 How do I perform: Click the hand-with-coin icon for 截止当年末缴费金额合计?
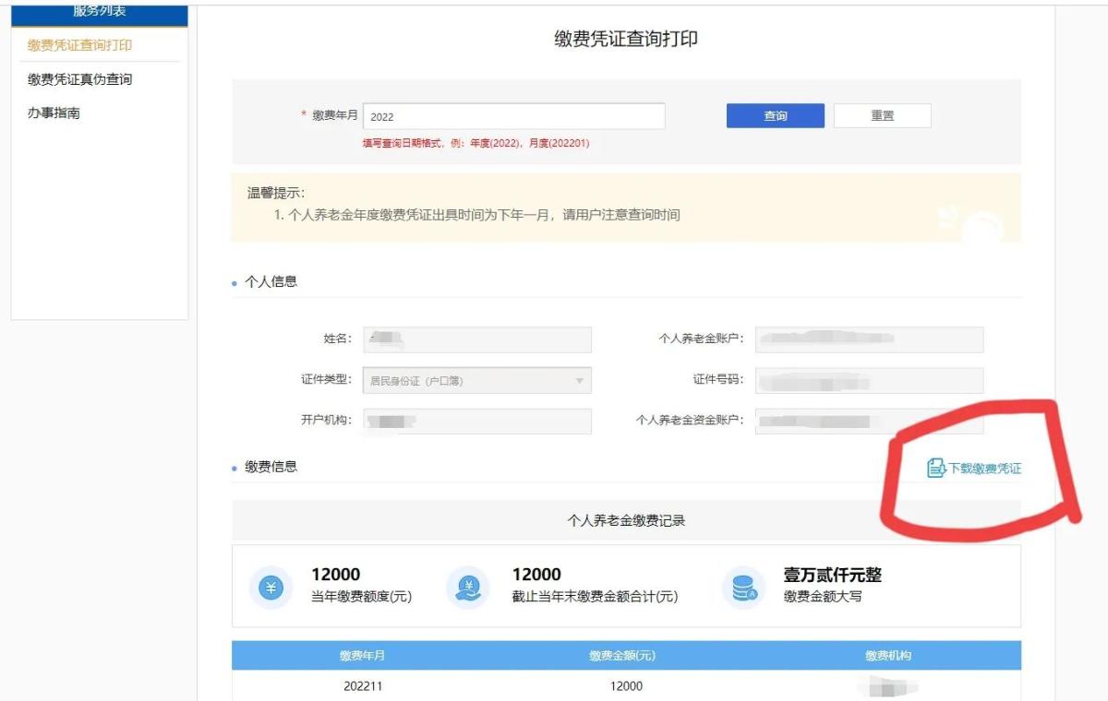pyautogui.click(x=468, y=588)
